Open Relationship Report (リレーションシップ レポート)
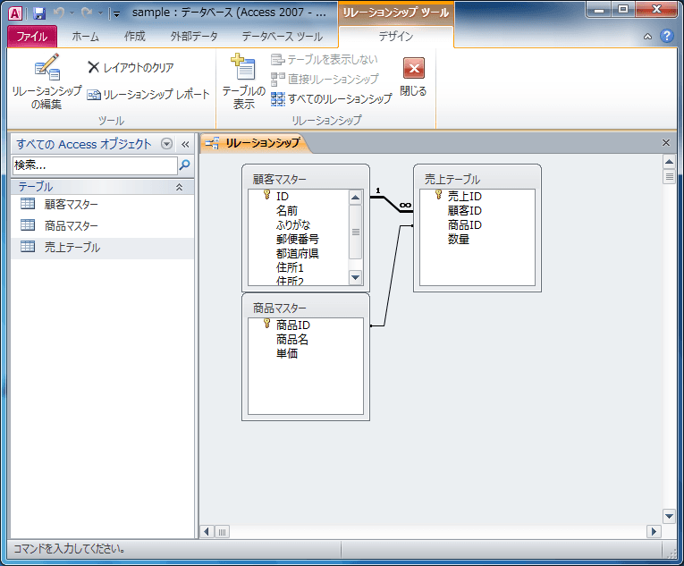The height and width of the screenshot is (566, 684). click(x=148, y=94)
